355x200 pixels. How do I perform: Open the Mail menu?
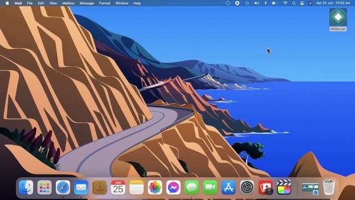pyautogui.click(x=18, y=3)
